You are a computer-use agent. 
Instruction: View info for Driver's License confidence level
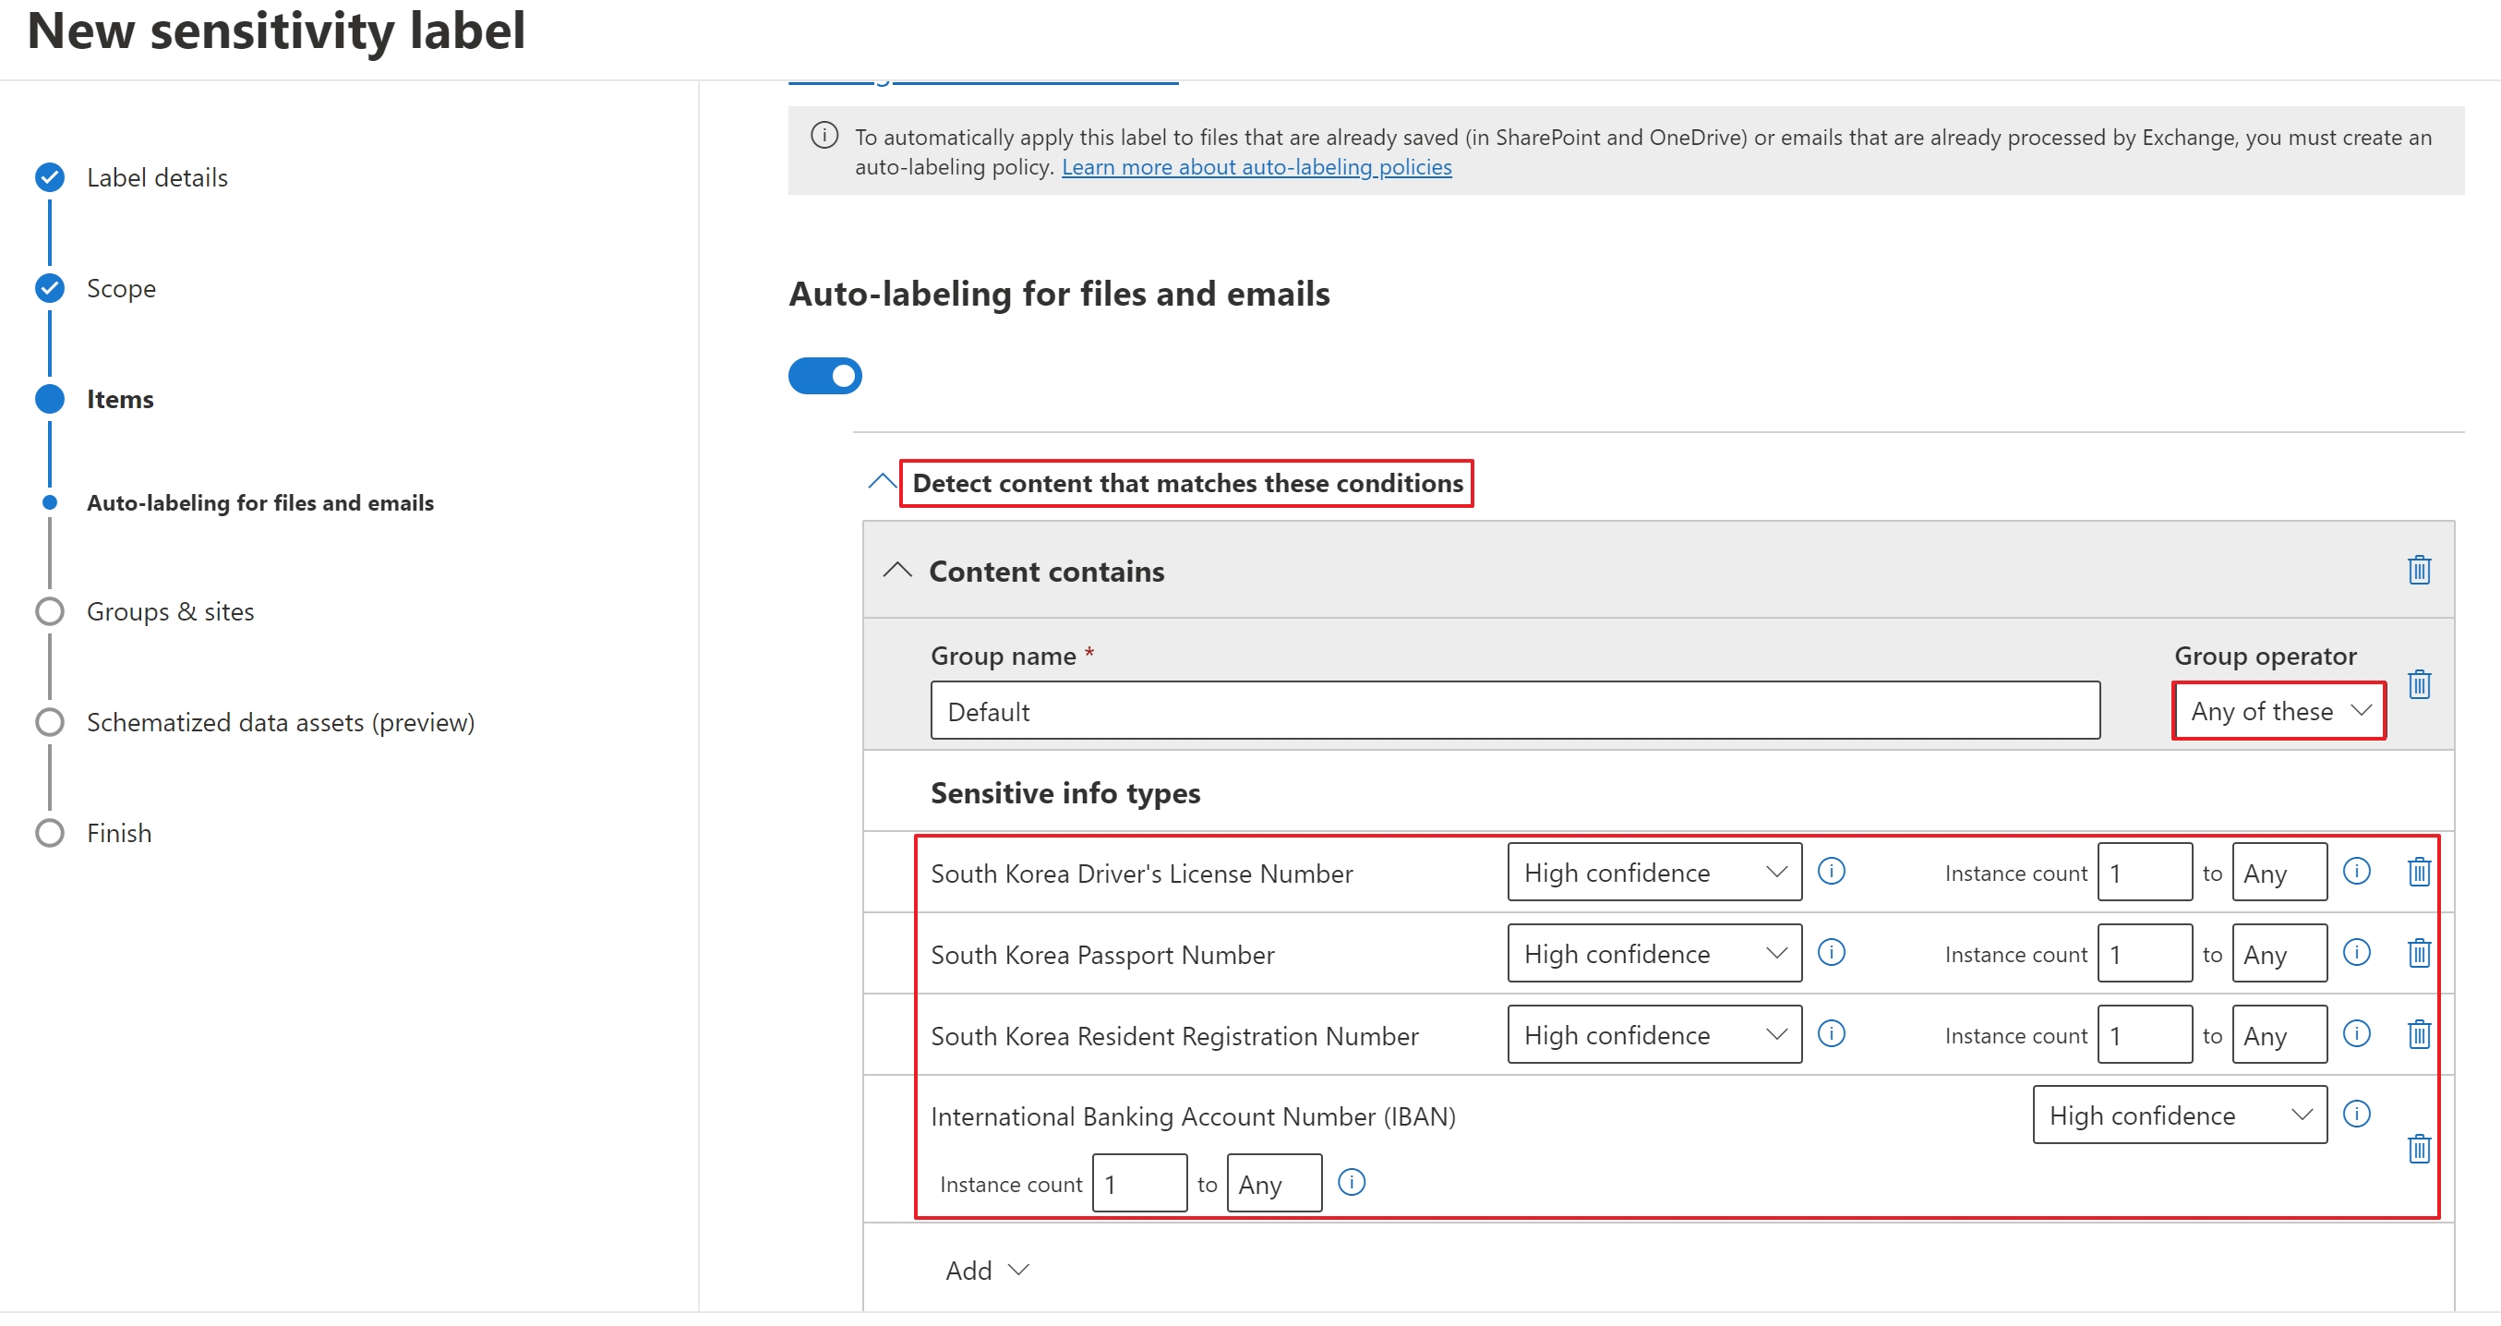click(1831, 872)
